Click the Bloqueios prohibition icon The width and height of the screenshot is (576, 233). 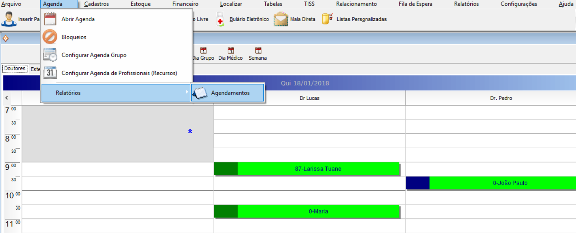tap(50, 37)
